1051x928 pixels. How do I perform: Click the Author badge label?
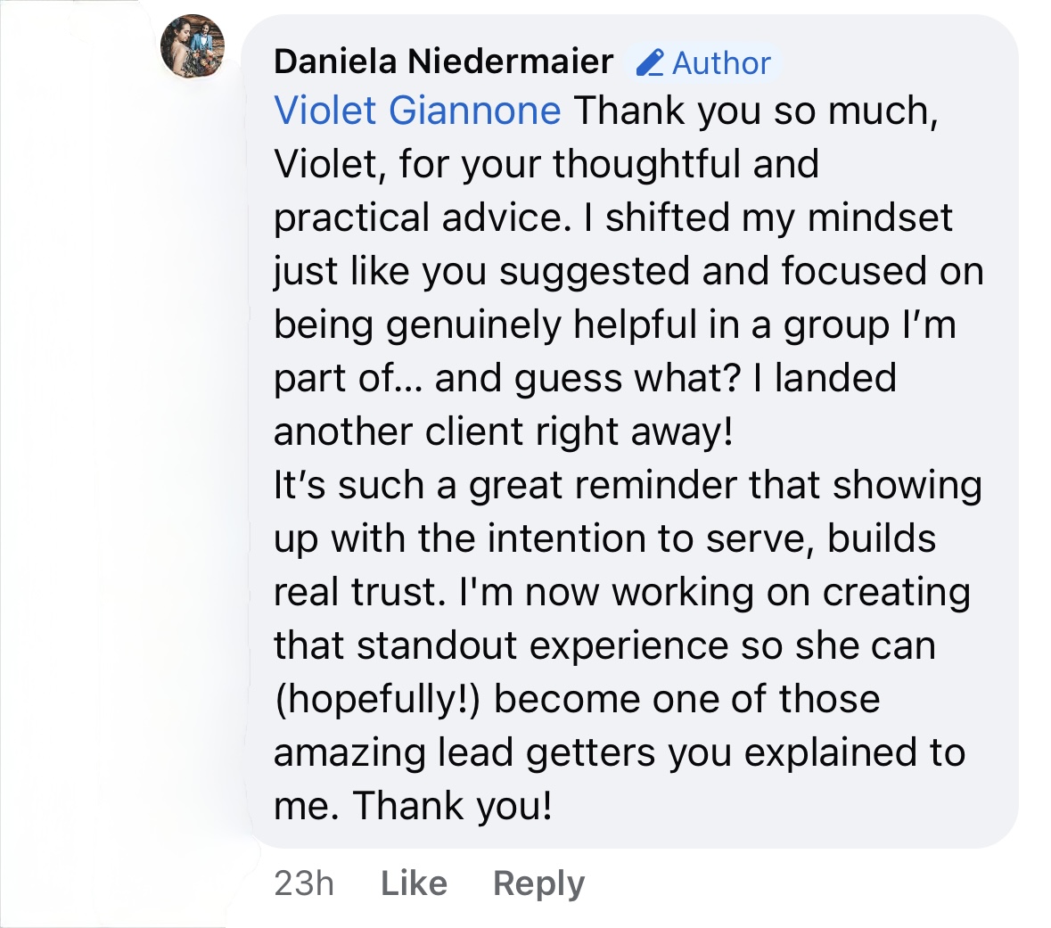721,63
